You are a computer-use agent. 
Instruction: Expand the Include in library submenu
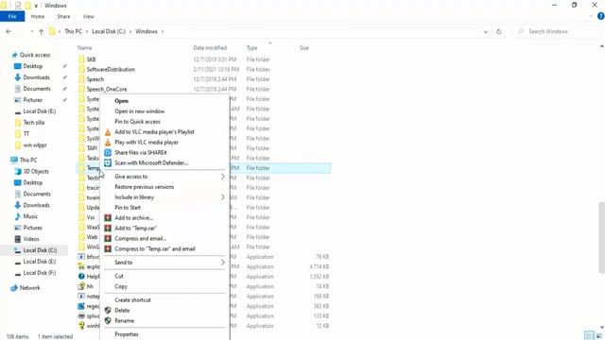tap(223, 197)
